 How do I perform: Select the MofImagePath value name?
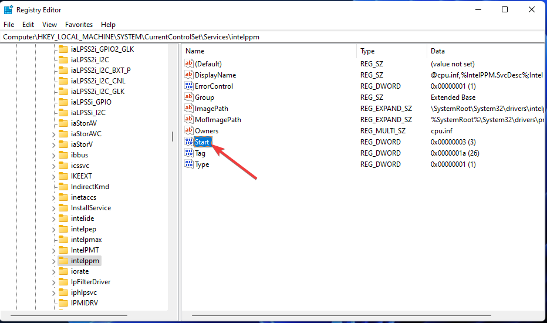point(218,119)
